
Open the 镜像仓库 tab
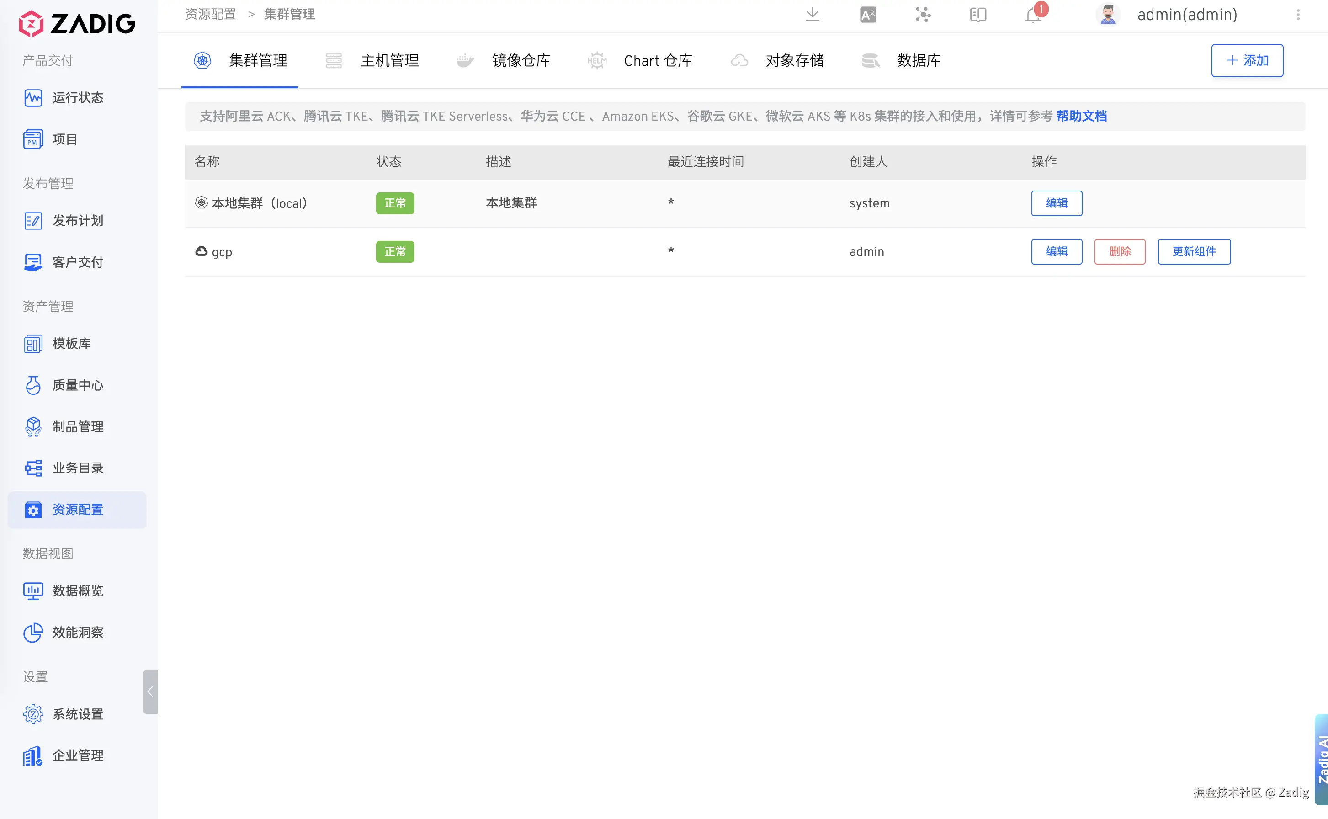click(521, 61)
